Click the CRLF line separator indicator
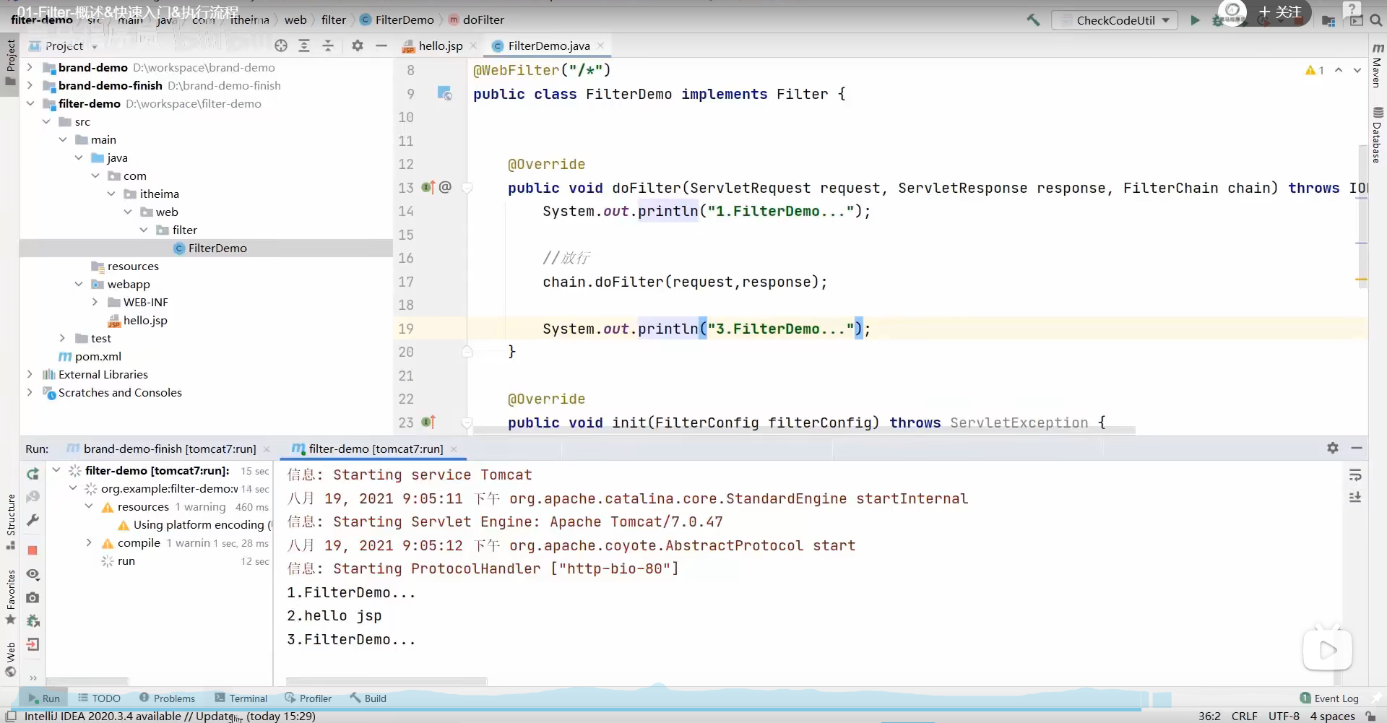Viewport: 1387px width, 723px height. (1244, 716)
